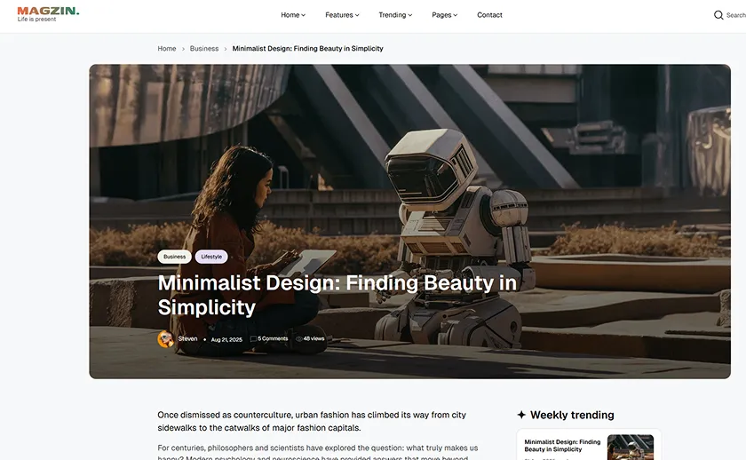This screenshot has width=746, height=460.
Task: Open the Features dropdown menu
Action: (342, 15)
